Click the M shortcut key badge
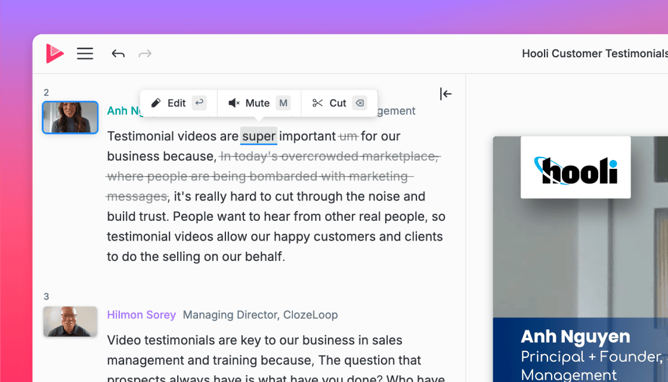Screen dimensions: 668x382 click(x=283, y=103)
